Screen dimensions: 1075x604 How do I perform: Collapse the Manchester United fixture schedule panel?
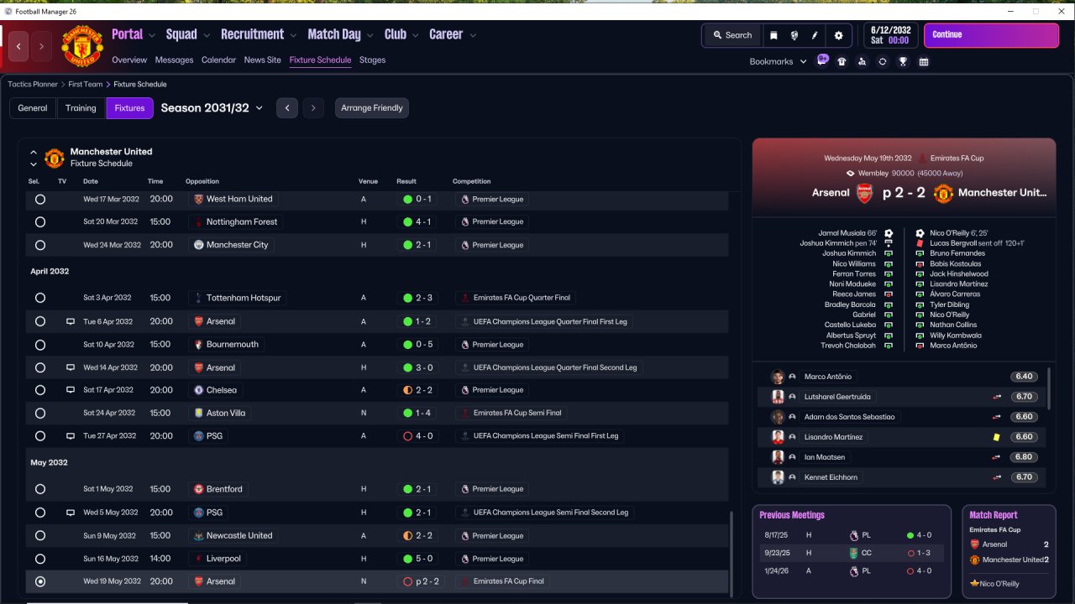click(x=34, y=153)
